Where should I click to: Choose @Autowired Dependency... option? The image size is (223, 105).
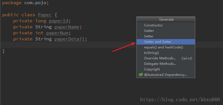[x=166, y=75]
